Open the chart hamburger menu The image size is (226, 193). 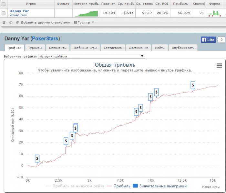click(219, 65)
